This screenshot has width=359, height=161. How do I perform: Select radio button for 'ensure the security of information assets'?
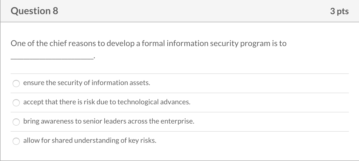tap(16, 84)
